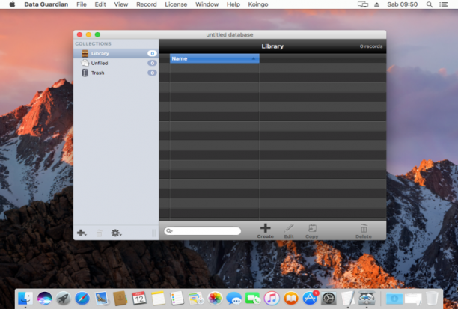
Task: Click the sidebar splitter grip handle
Action: (x=153, y=233)
